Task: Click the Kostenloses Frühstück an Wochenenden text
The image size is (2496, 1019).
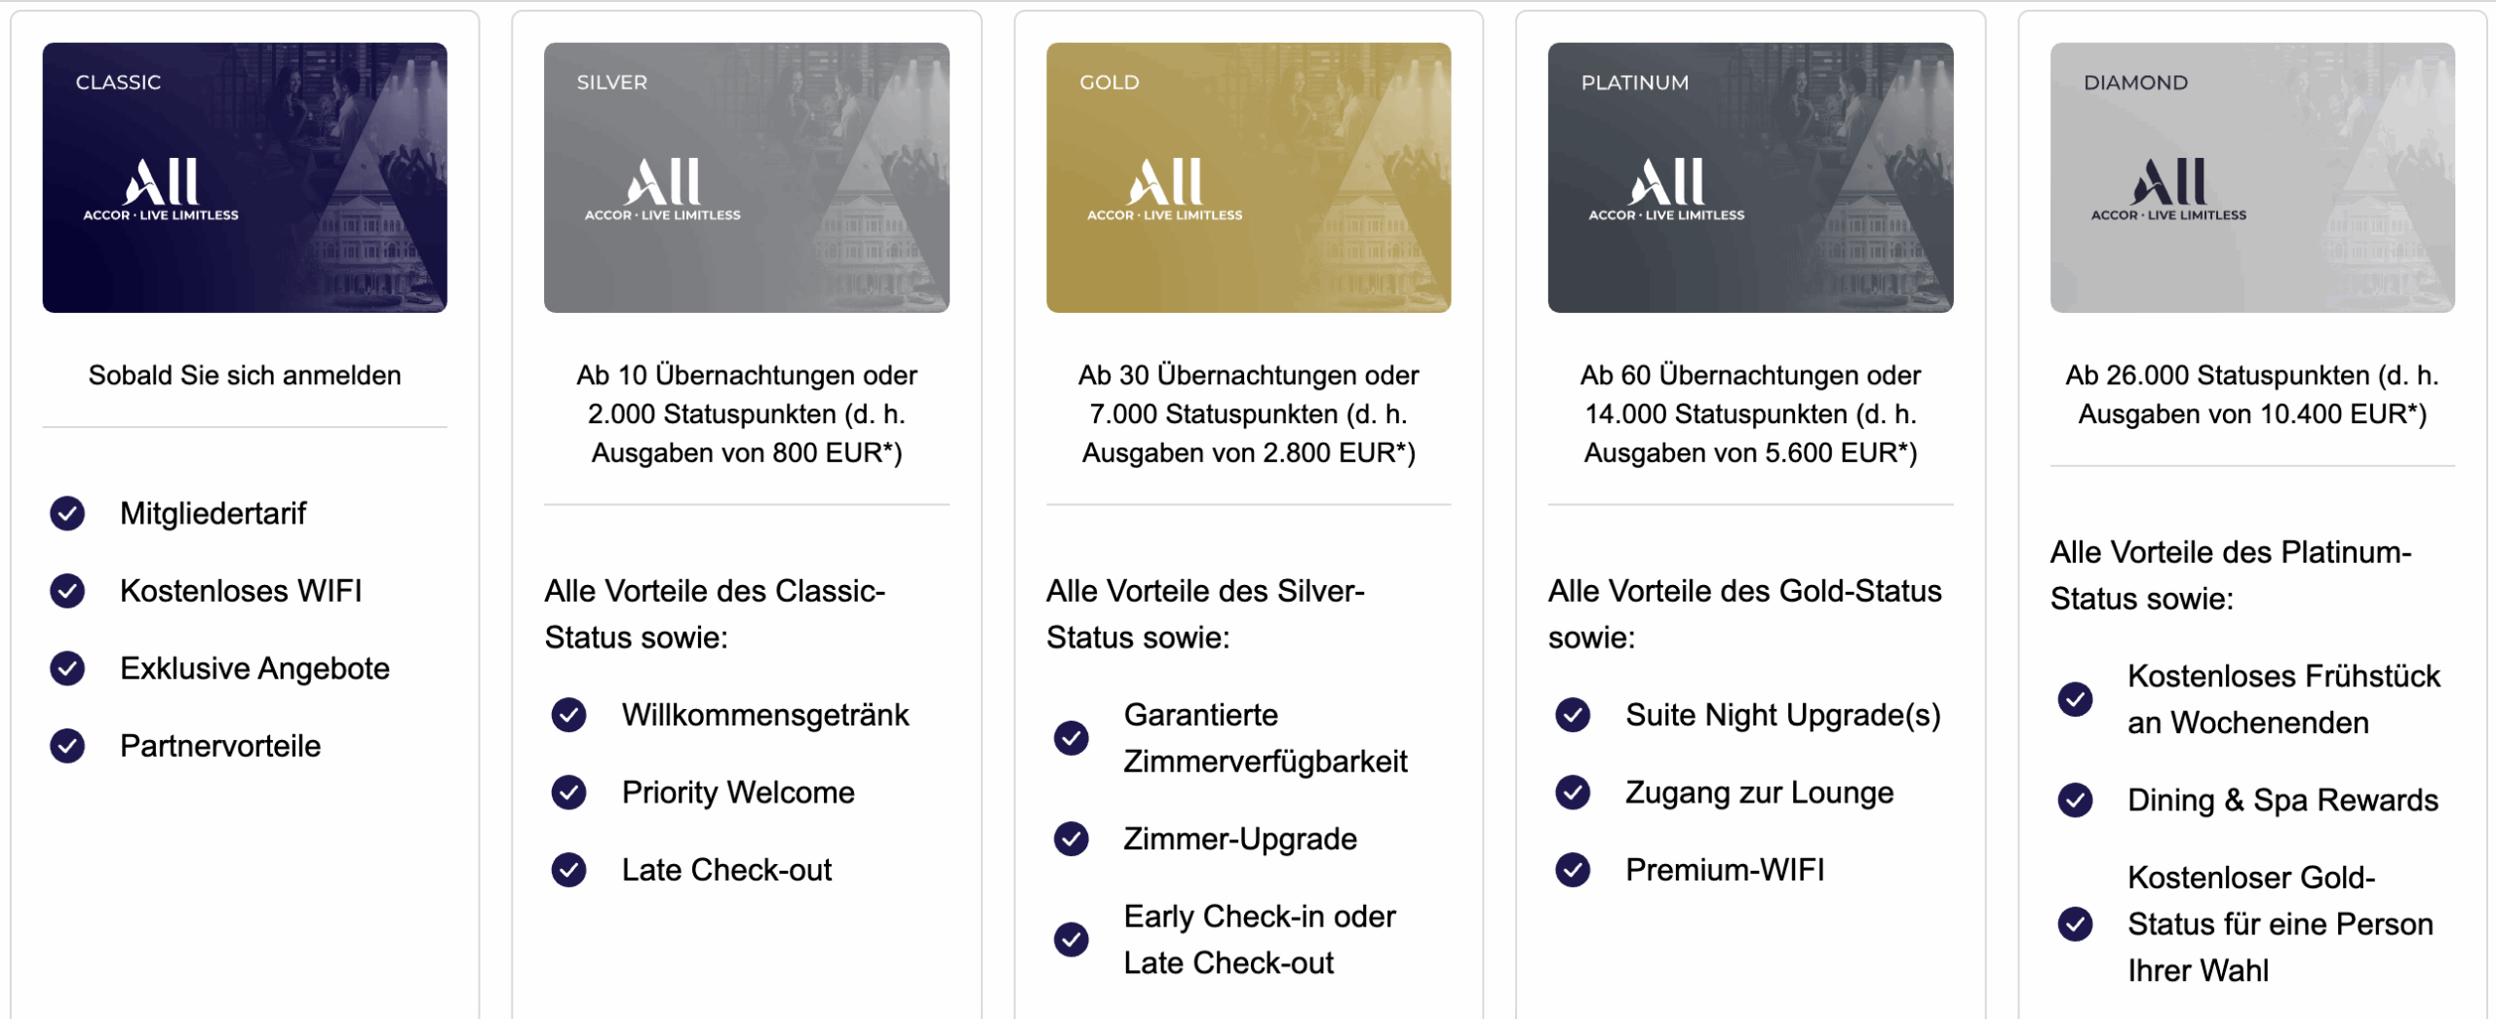Action: (2282, 699)
